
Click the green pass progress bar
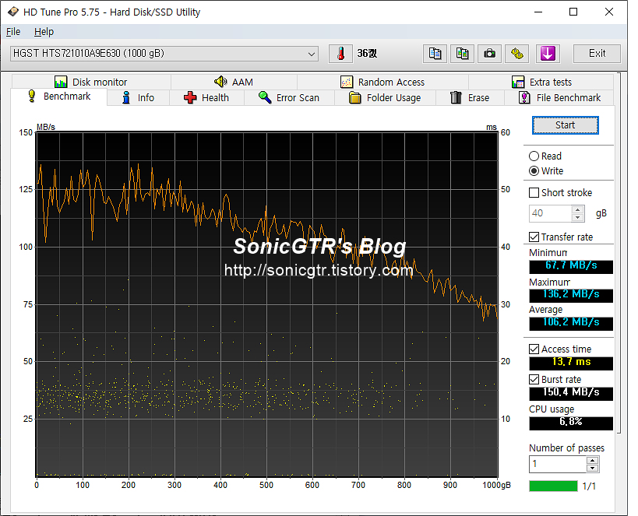(553, 486)
